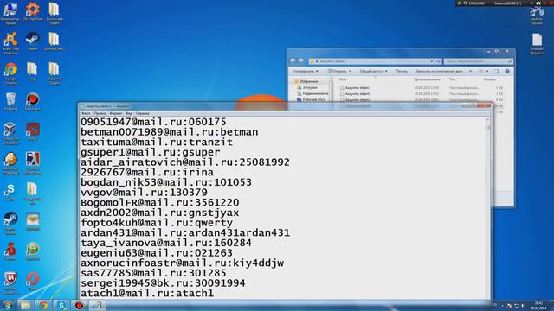554x311 pixels.
Task: Click the Notepad line starting with BogomolFR
Action: 160,203
